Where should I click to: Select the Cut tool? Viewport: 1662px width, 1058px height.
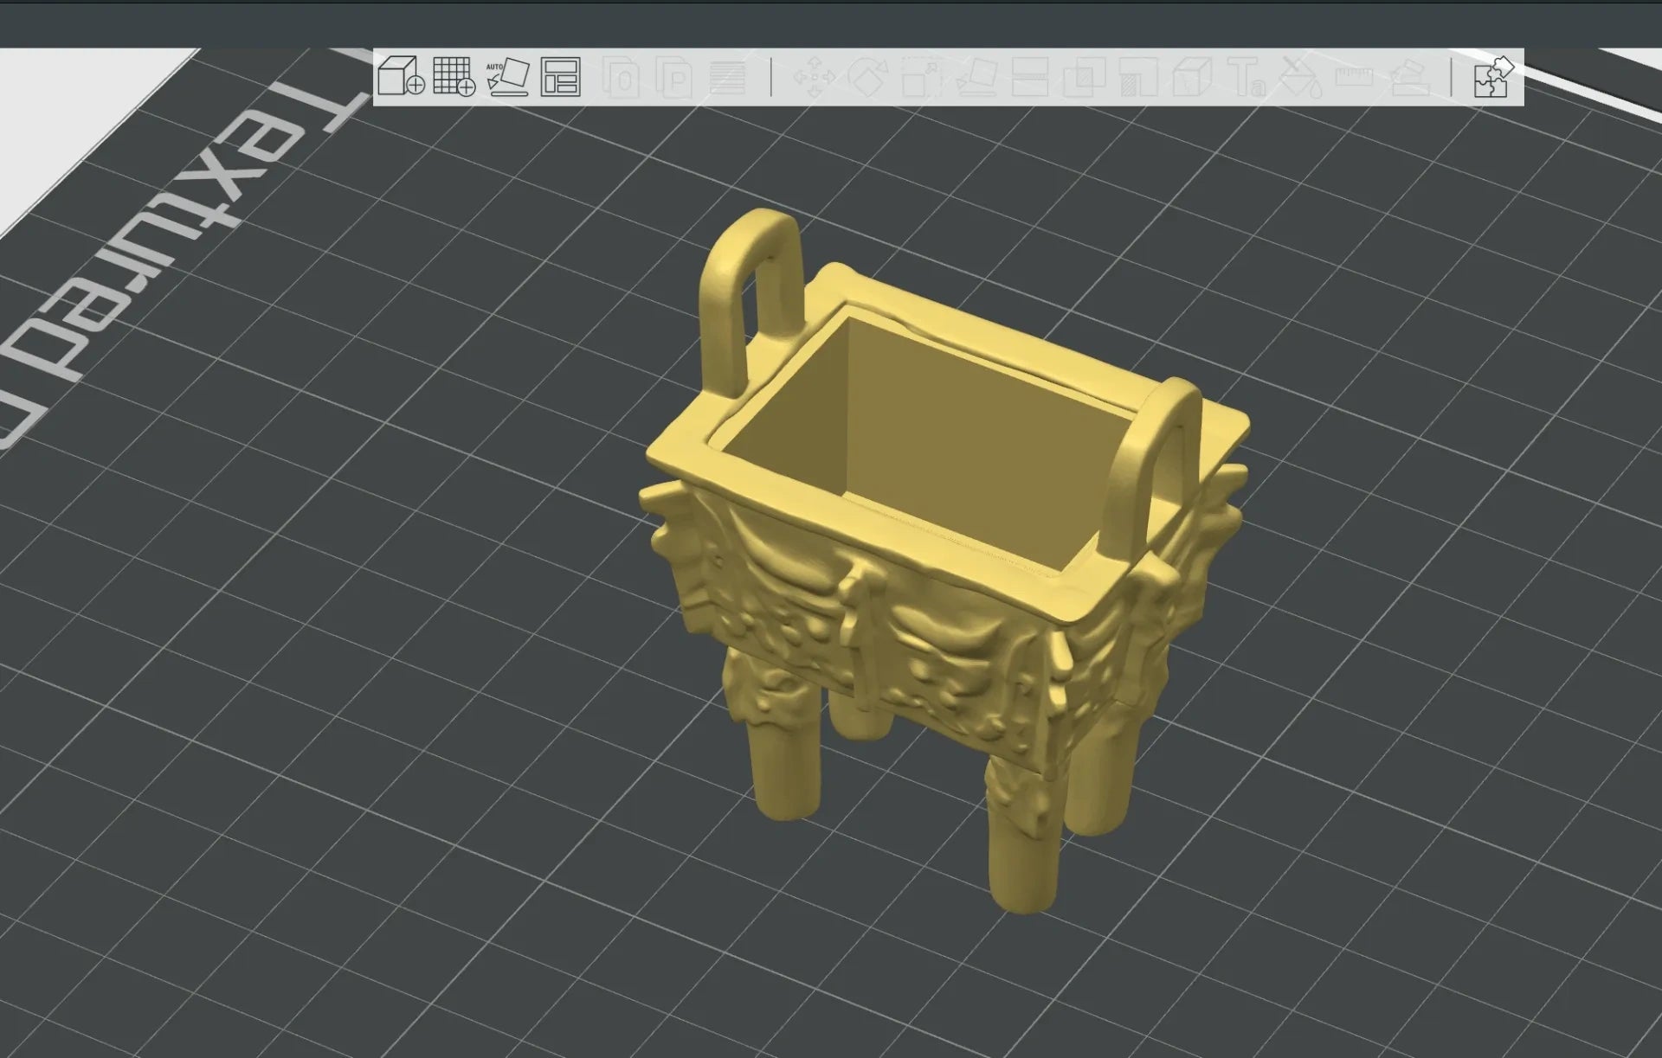[1029, 77]
